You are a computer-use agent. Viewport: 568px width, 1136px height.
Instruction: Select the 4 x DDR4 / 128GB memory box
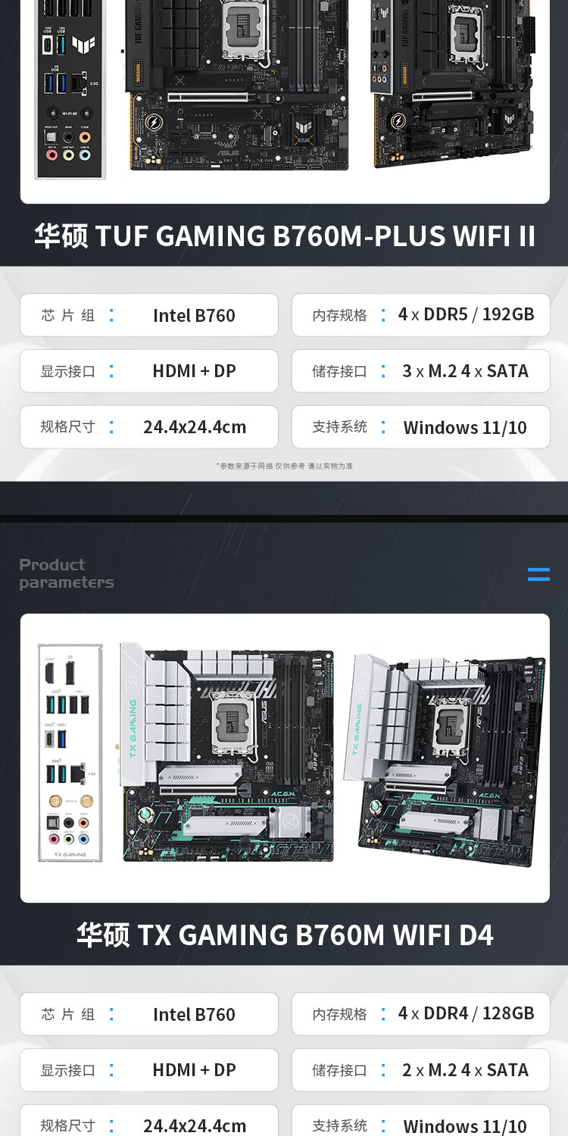pos(421,1014)
